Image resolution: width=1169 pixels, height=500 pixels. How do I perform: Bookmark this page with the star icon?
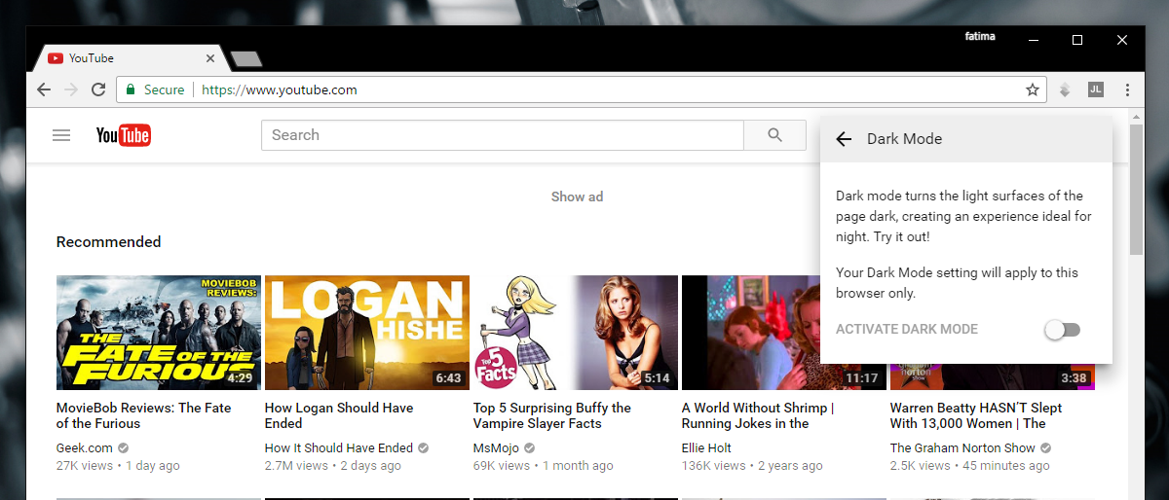pos(1033,89)
